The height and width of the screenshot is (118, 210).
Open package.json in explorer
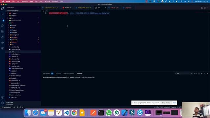click(16, 83)
